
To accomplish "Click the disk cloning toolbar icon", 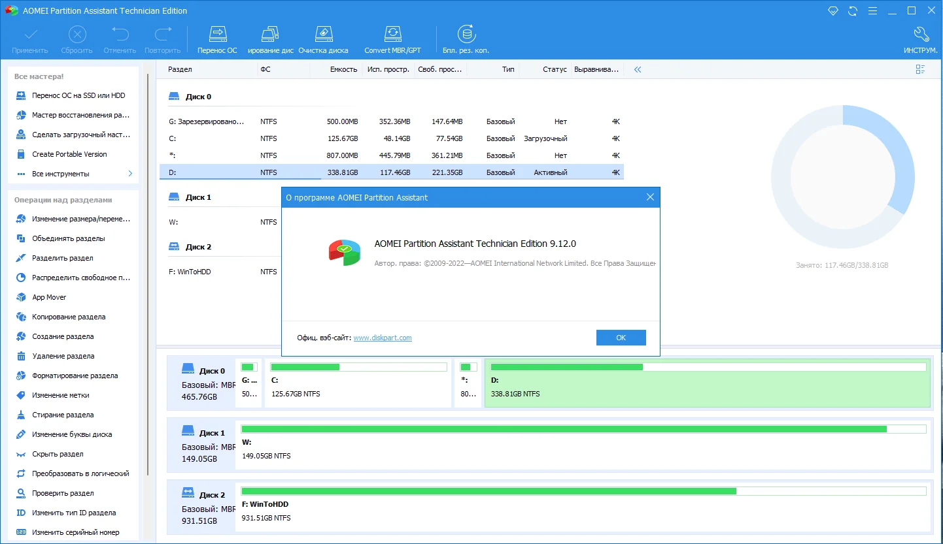I will pyautogui.click(x=270, y=34).
